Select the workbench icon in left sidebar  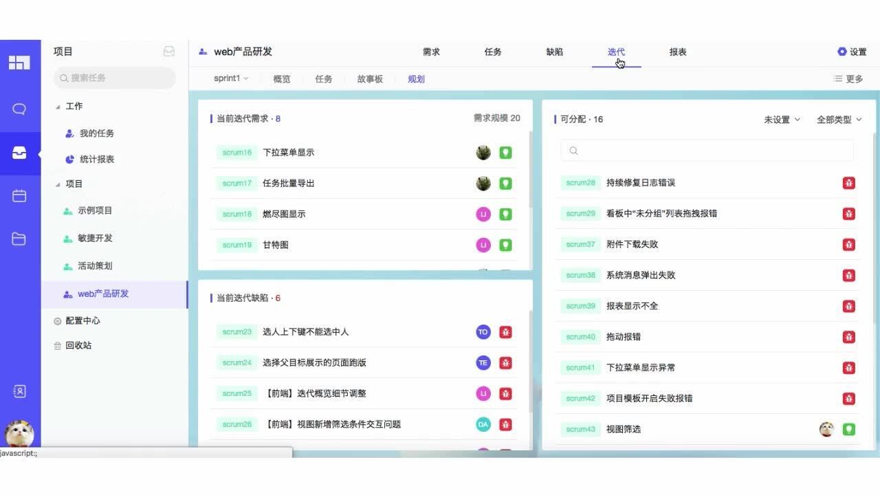tap(20, 153)
